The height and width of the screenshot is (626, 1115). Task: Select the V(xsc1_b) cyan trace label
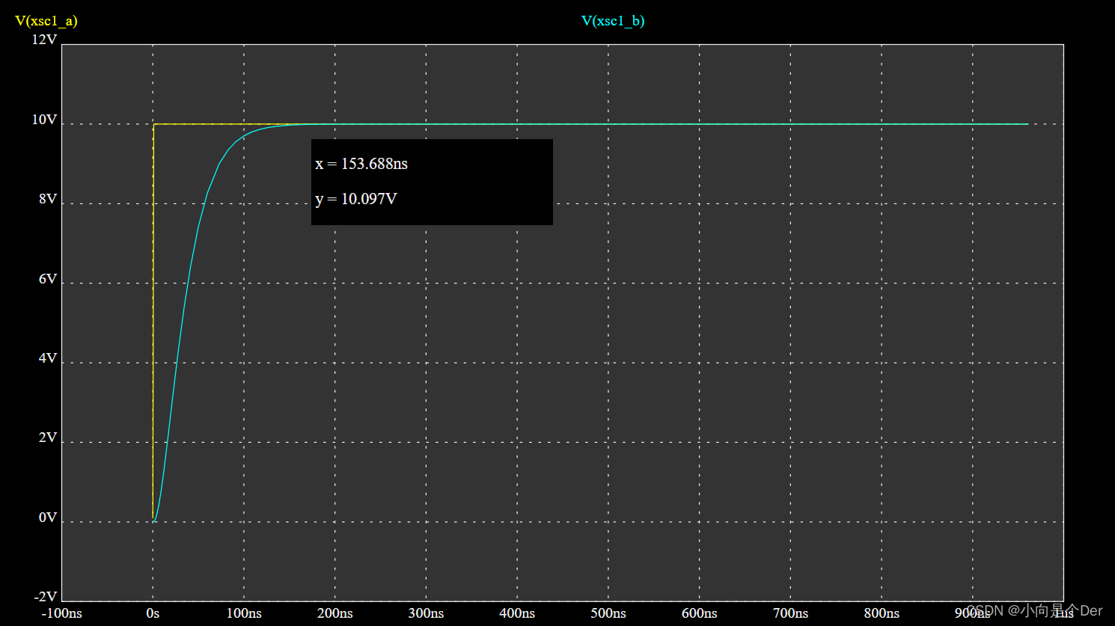click(x=613, y=21)
